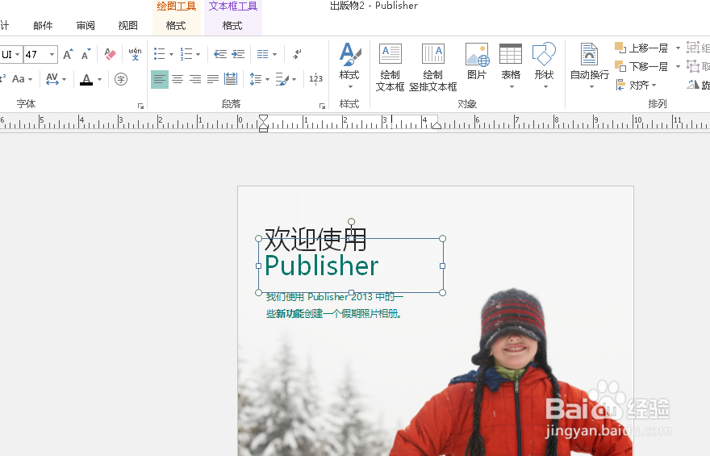
Task: Open the paragraph brush-style formatting icon
Action: point(282,80)
